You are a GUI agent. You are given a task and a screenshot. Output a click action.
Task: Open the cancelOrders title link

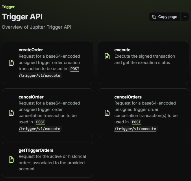128,97
